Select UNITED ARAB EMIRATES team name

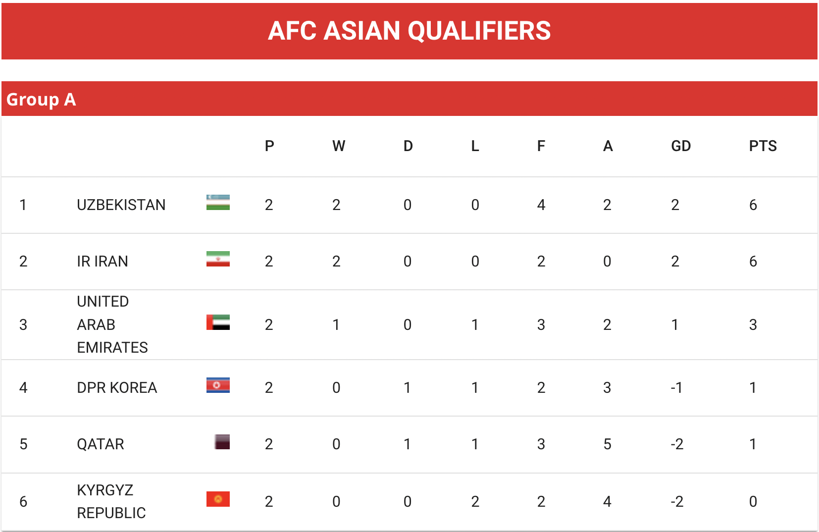click(x=112, y=324)
